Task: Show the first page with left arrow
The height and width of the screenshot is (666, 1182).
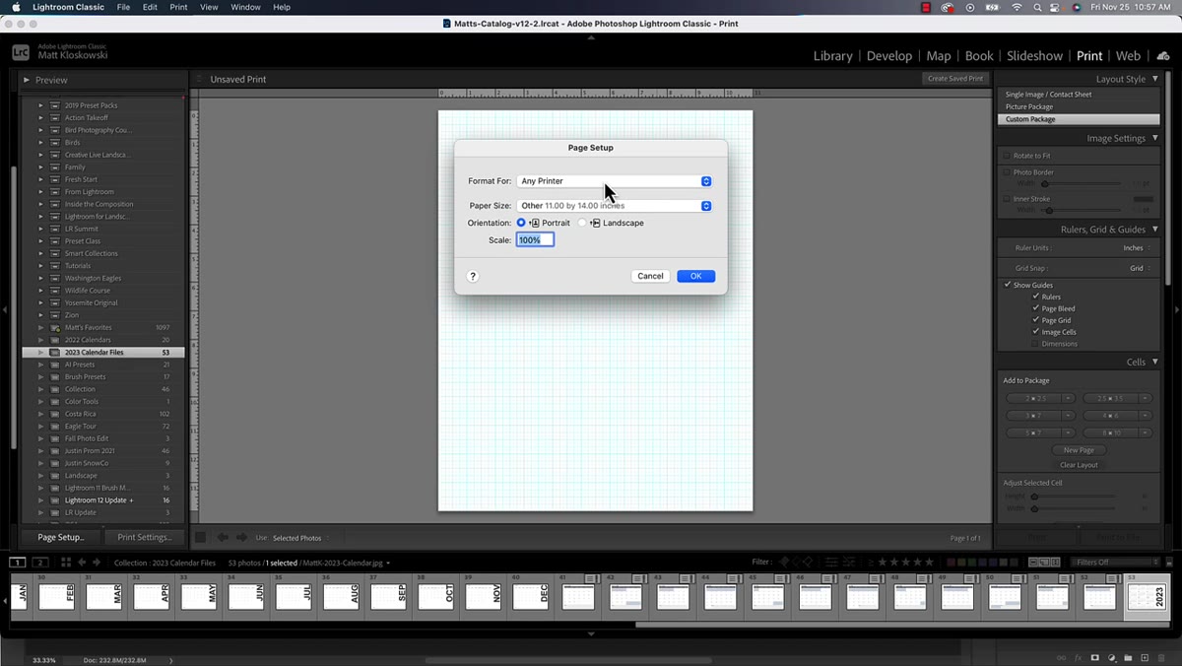Action: [x=223, y=537]
